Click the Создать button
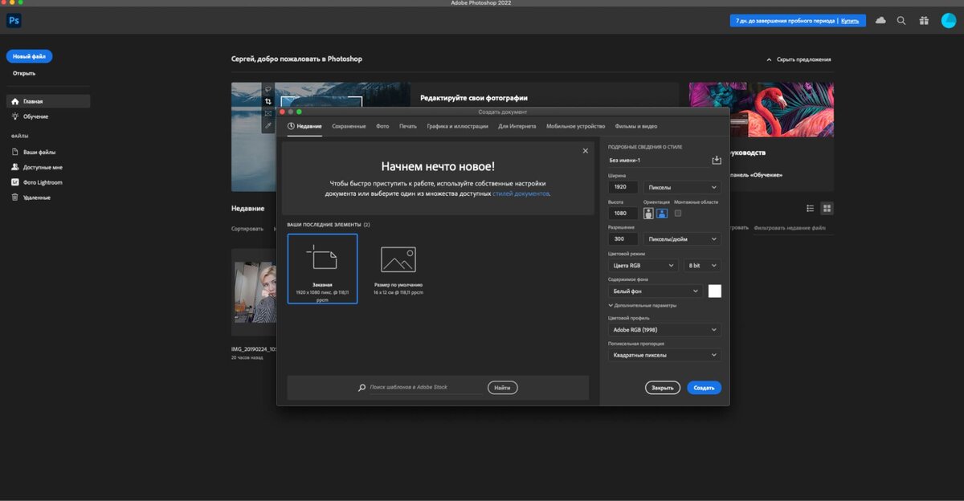This screenshot has width=964, height=501. (x=704, y=388)
